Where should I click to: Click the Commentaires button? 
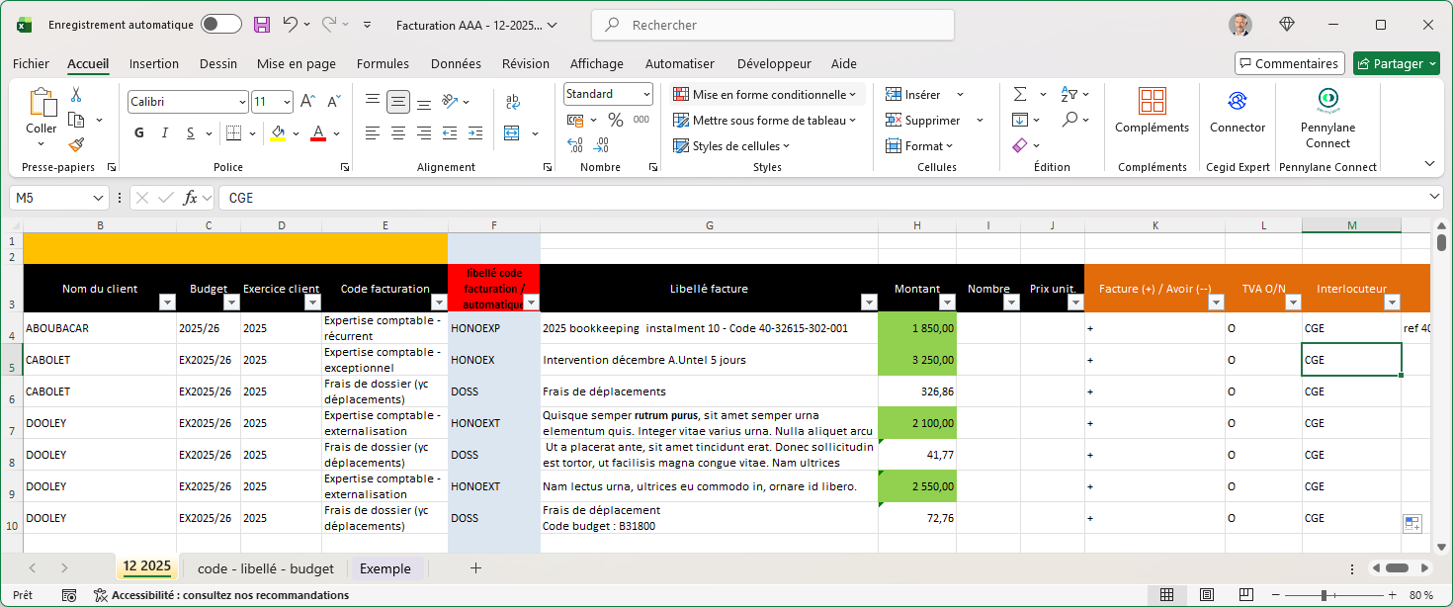(x=1290, y=63)
